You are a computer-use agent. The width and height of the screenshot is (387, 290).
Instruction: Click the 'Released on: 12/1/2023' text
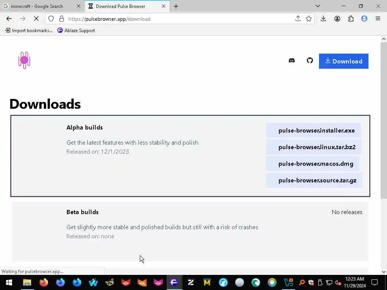(x=98, y=152)
